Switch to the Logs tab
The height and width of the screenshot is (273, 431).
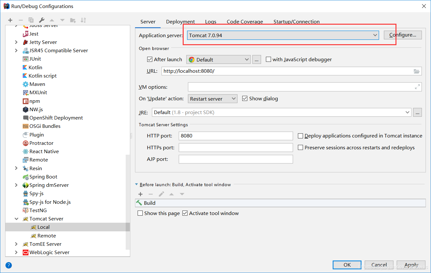coord(211,21)
